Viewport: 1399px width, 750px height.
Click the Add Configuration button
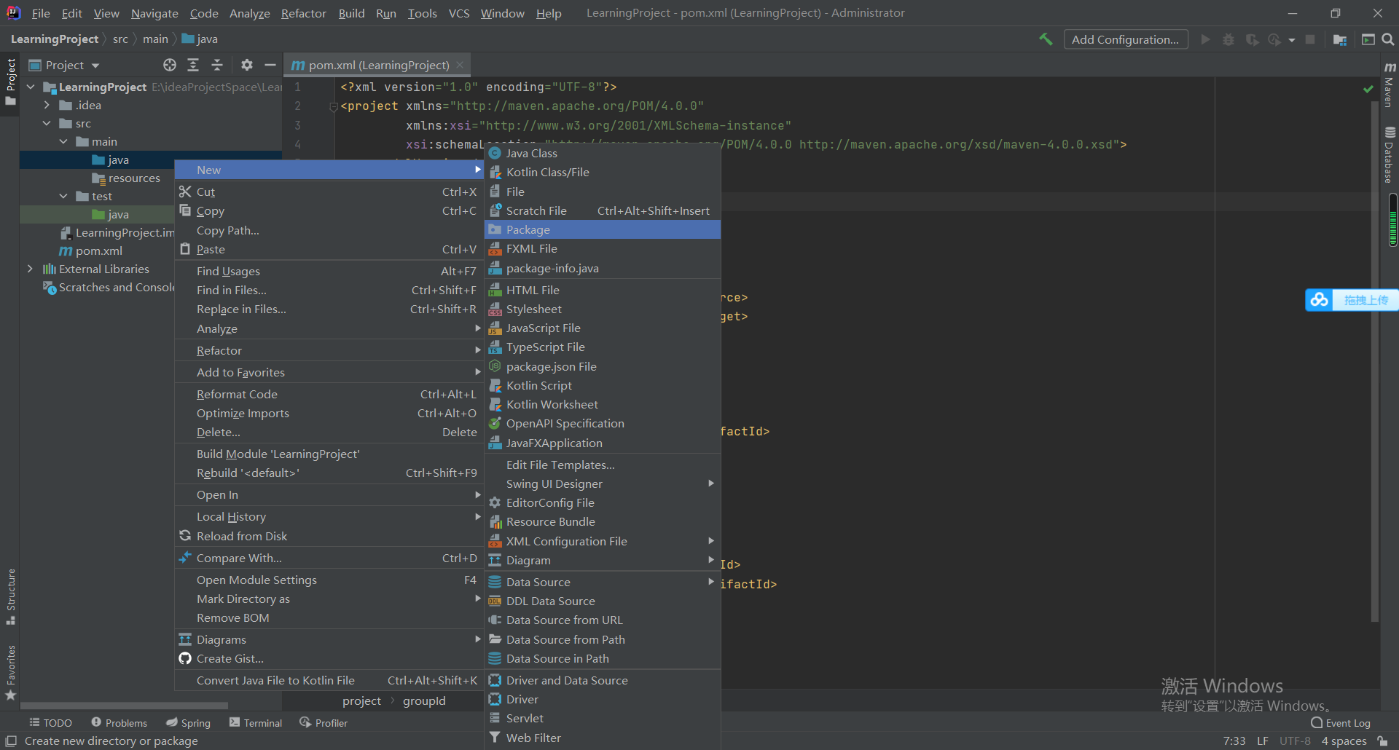[1126, 39]
